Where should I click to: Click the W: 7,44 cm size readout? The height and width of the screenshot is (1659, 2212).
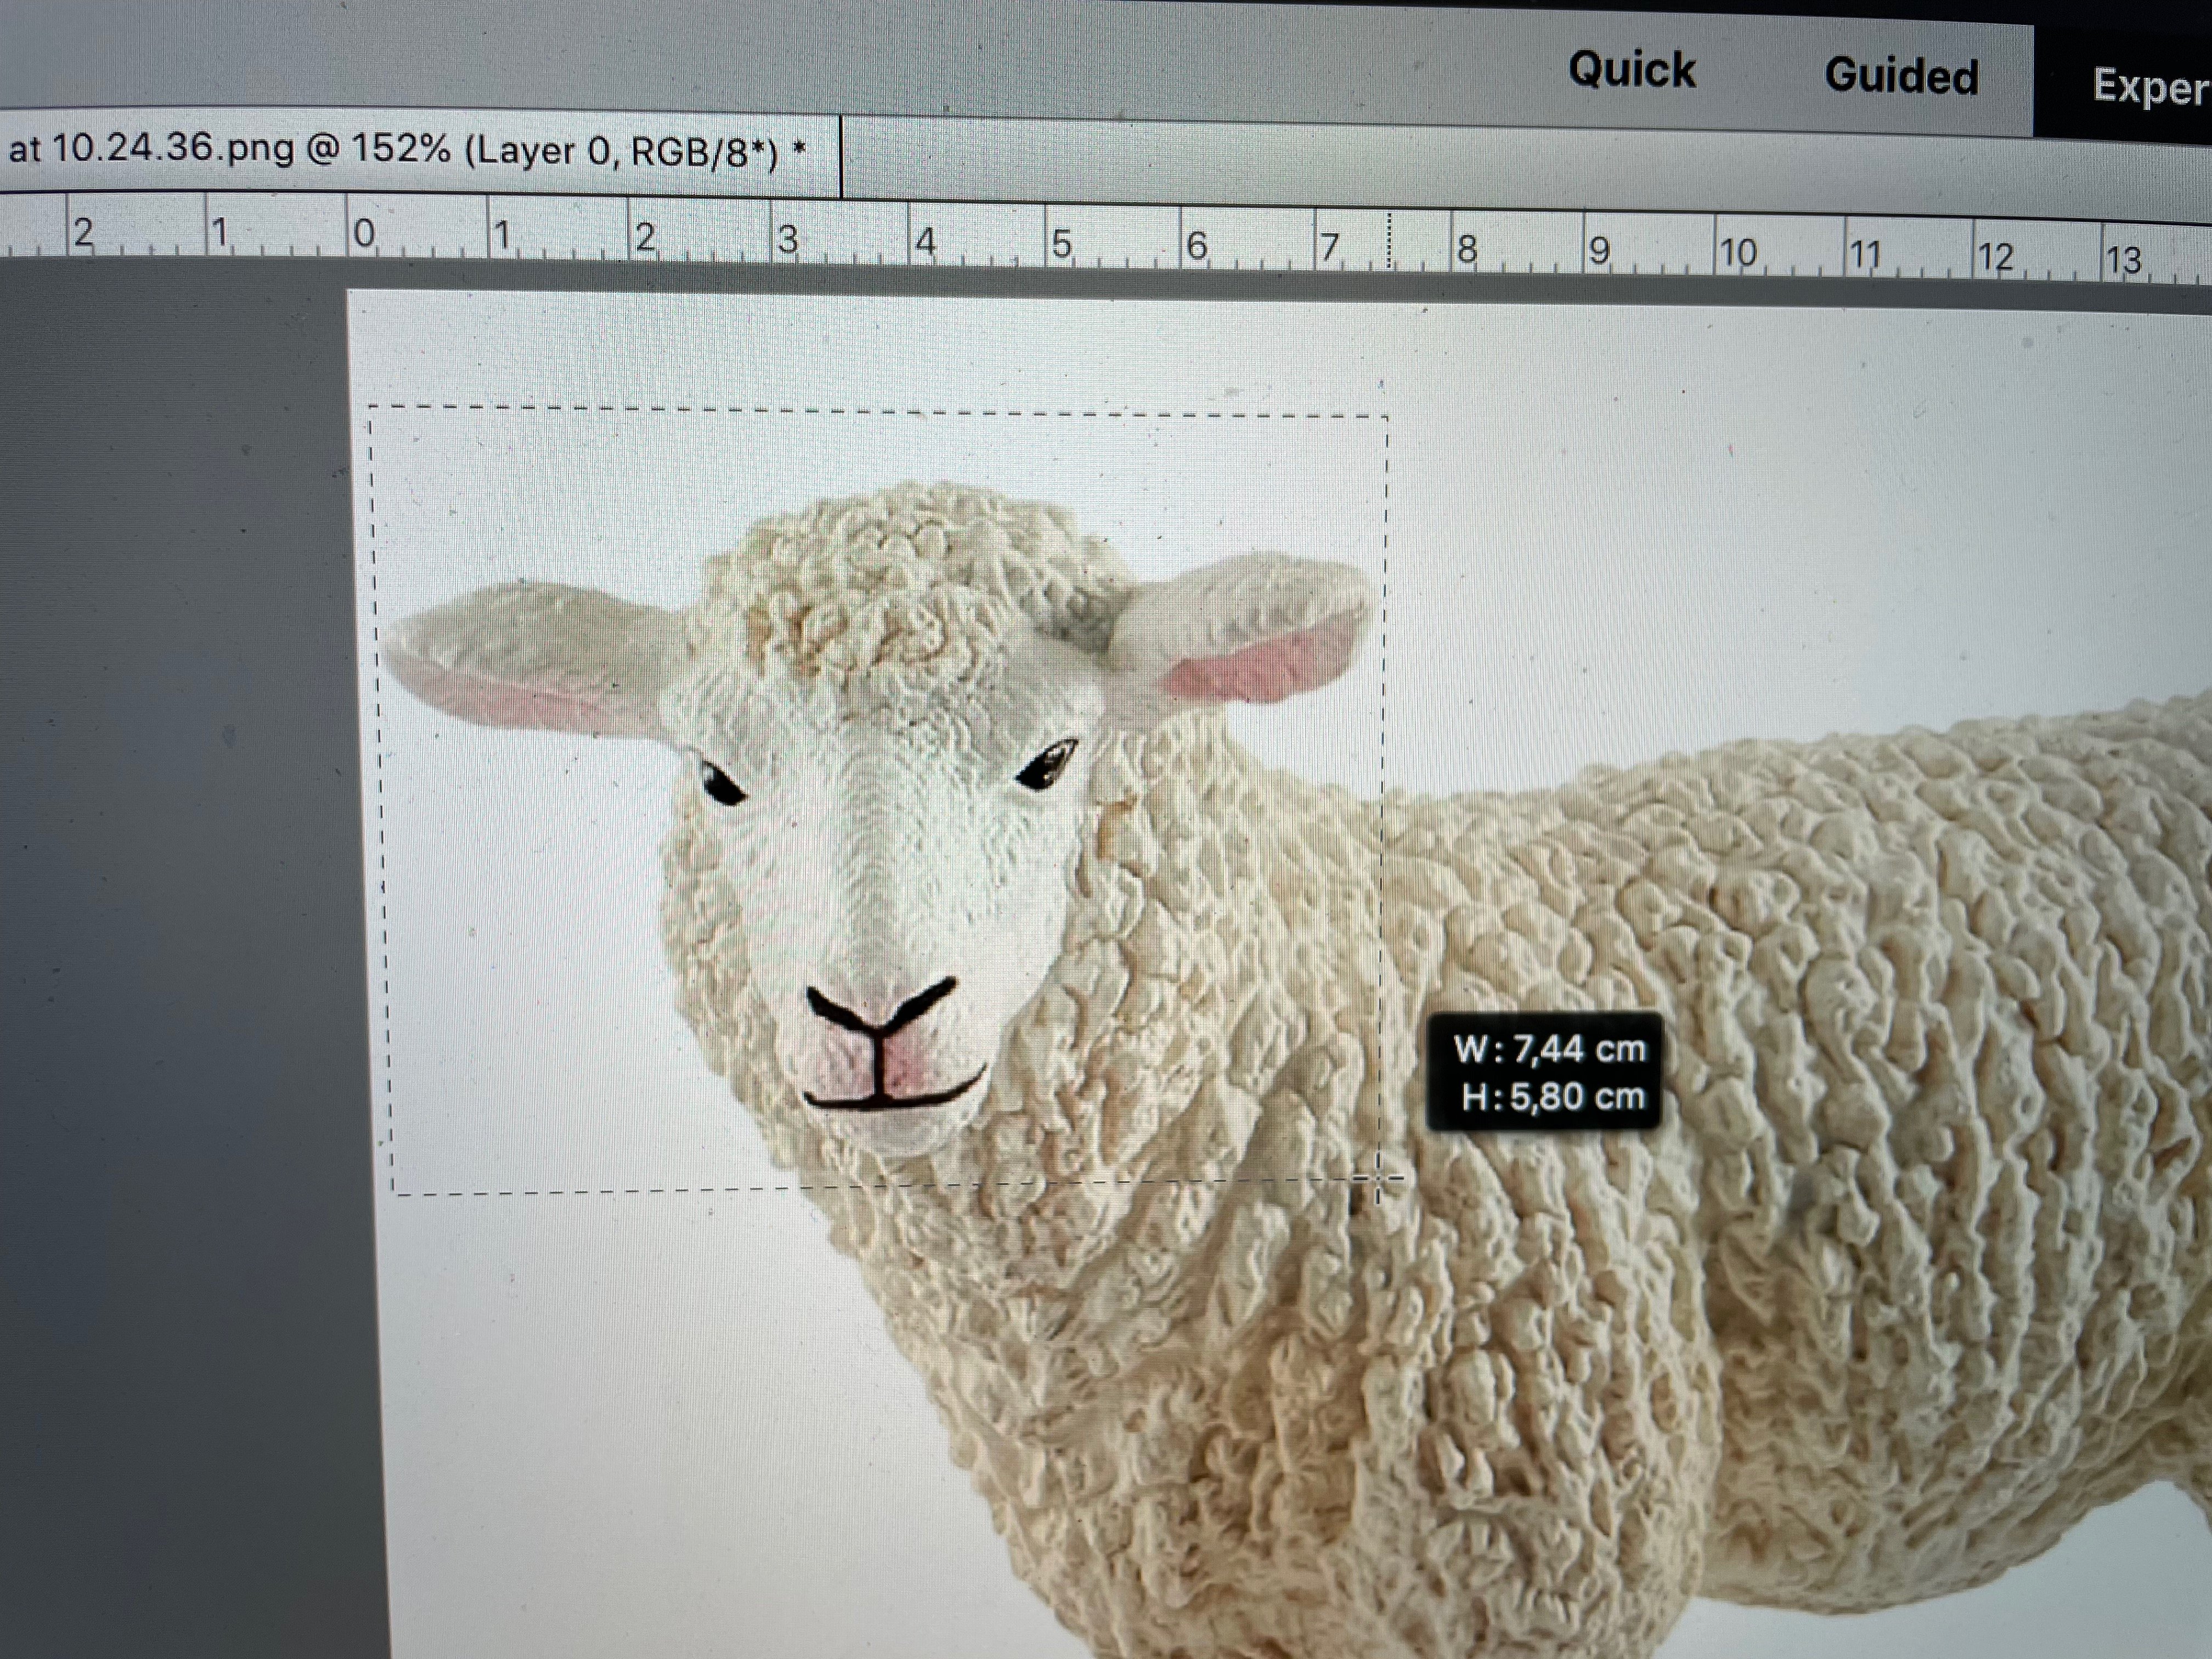click(x=1549, y=1049)
